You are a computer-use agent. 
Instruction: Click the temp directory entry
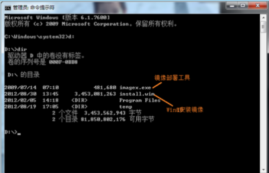point(126,107)
